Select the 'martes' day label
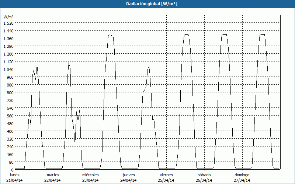295x184 pixels. 53,175
